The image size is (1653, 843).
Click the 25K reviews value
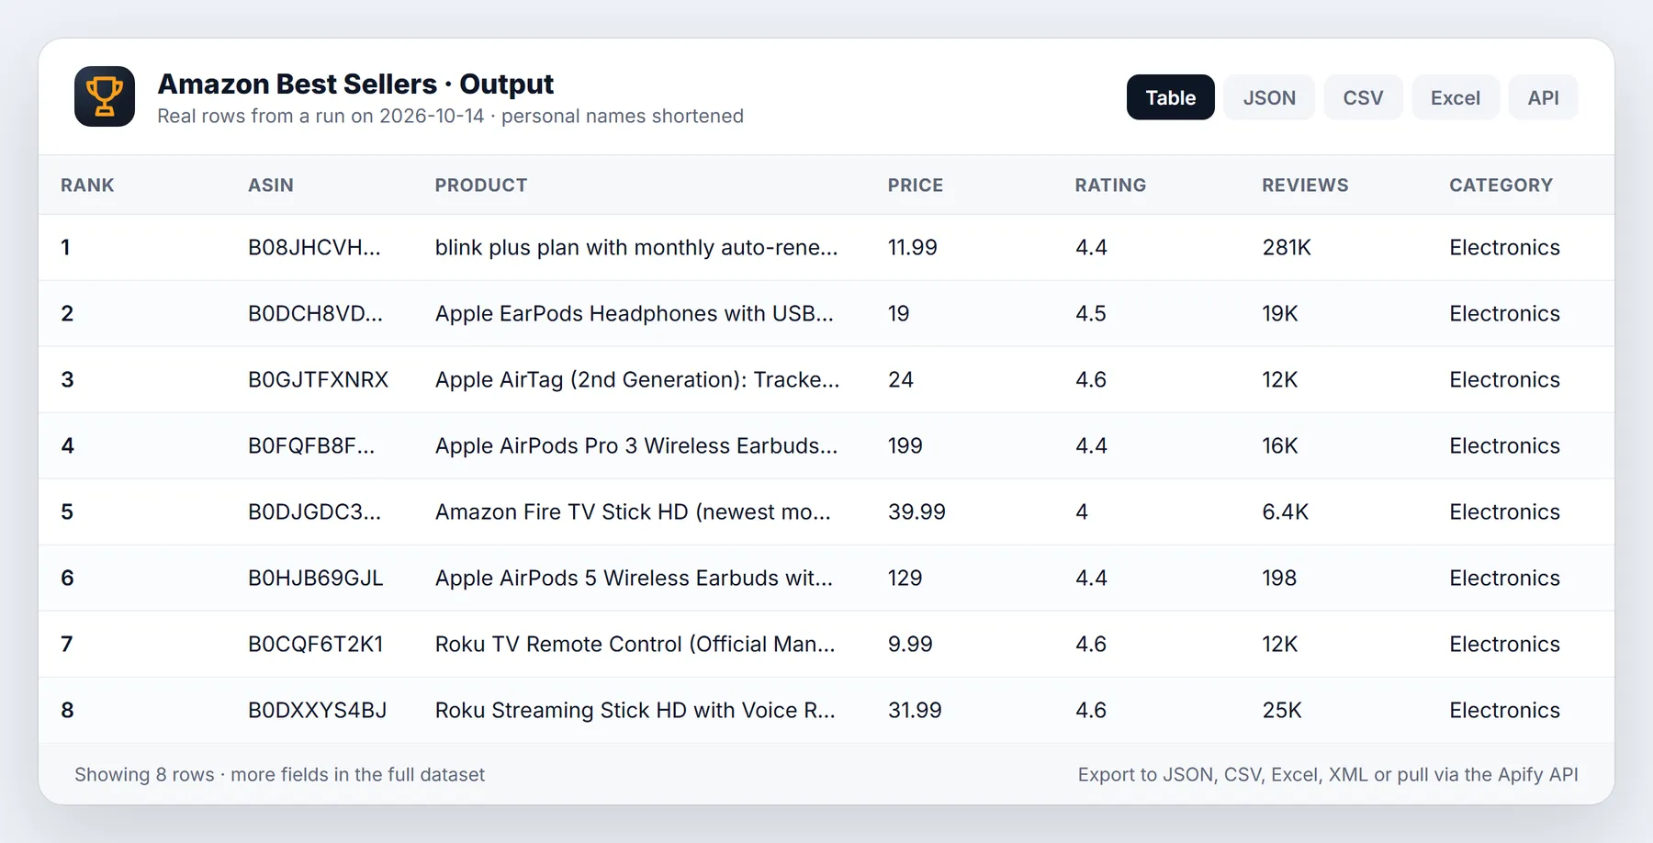pos(1282,710)
